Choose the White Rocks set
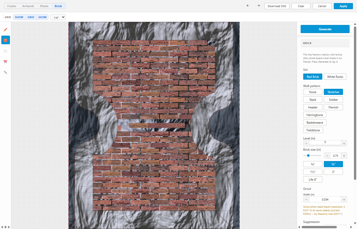357x229 pixels. coord(335,77)
